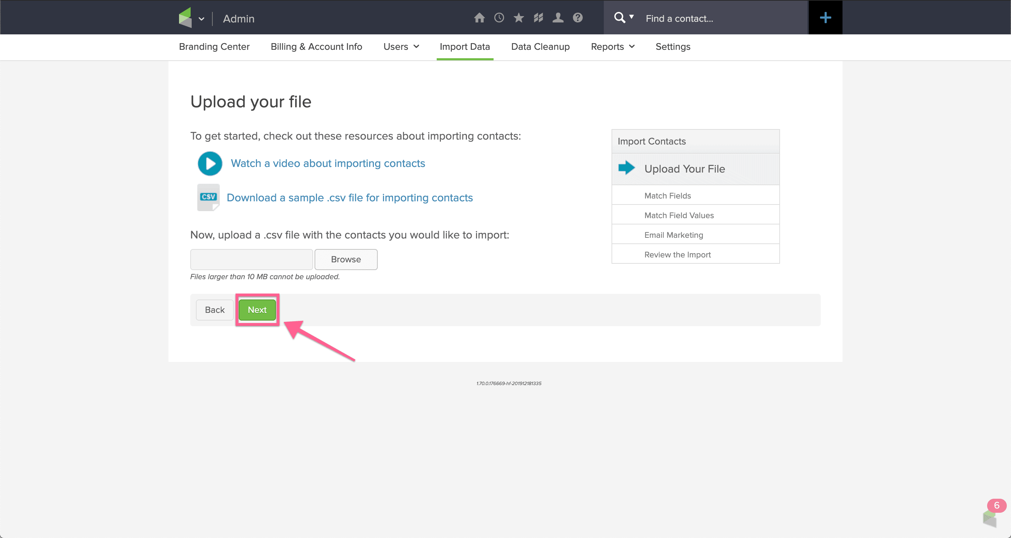
Task: Expand the chevron next to the logo
Action: [x=201, y=19]
